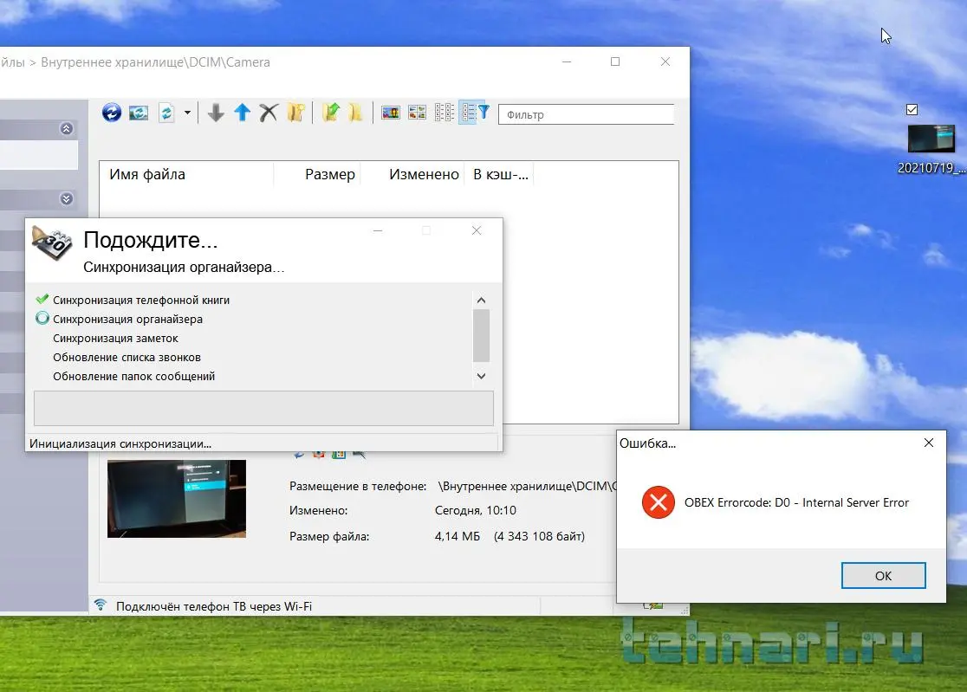Screen dimensions: 967x692
Task: Click the X delete file icon in toolbar
Action: pos(269,113)
